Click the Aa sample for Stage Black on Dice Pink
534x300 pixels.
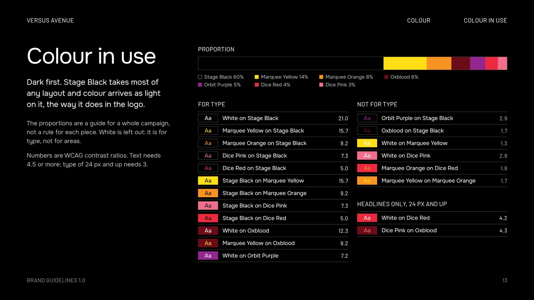coord(208,206)
